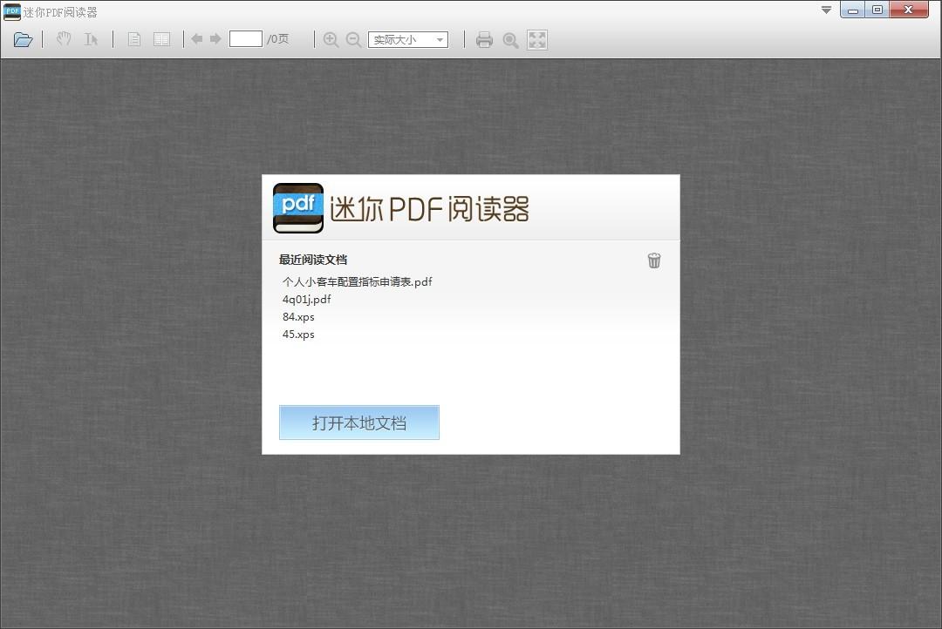Select the hand pan tool
Screen dimensions: 942x629
[x=64, y=39]
